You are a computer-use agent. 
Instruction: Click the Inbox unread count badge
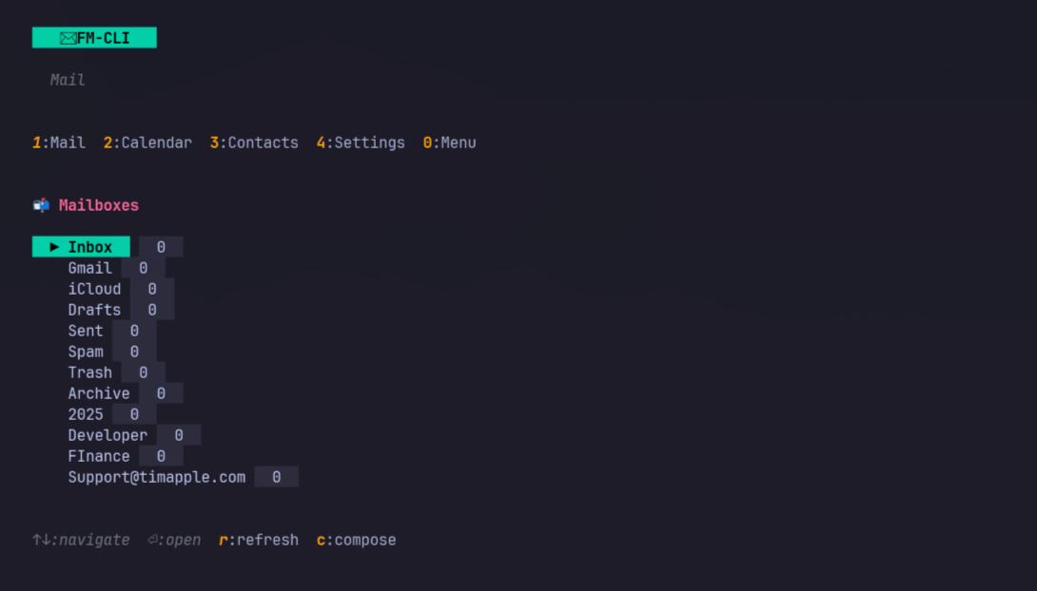click(161, 247)
